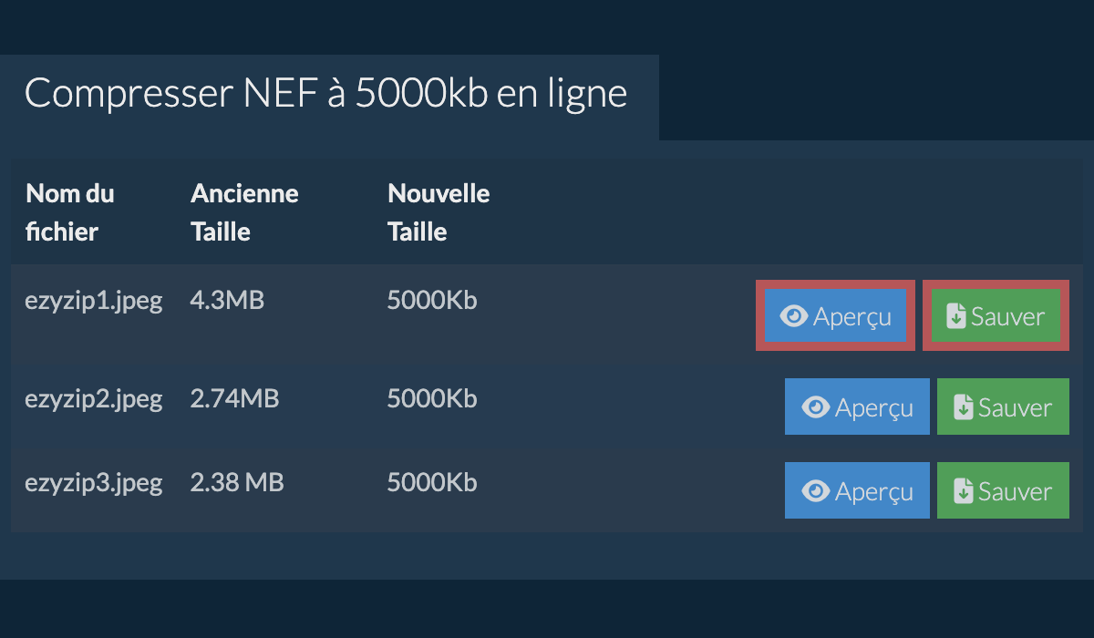Image resolution: width=1094 pixels, height=638 pixels.
Task: Select the ezyzip2.jpeg file name
Action: click(x=93, y=399)
